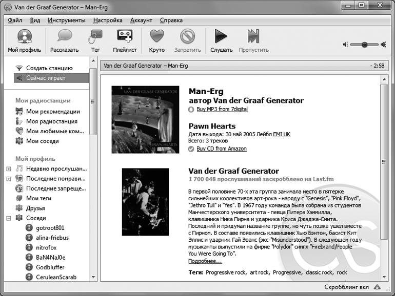Expand the Последние понравившиеся tree node
The height and width of the screenshot is (296, 395).
[x=9, y=179]
